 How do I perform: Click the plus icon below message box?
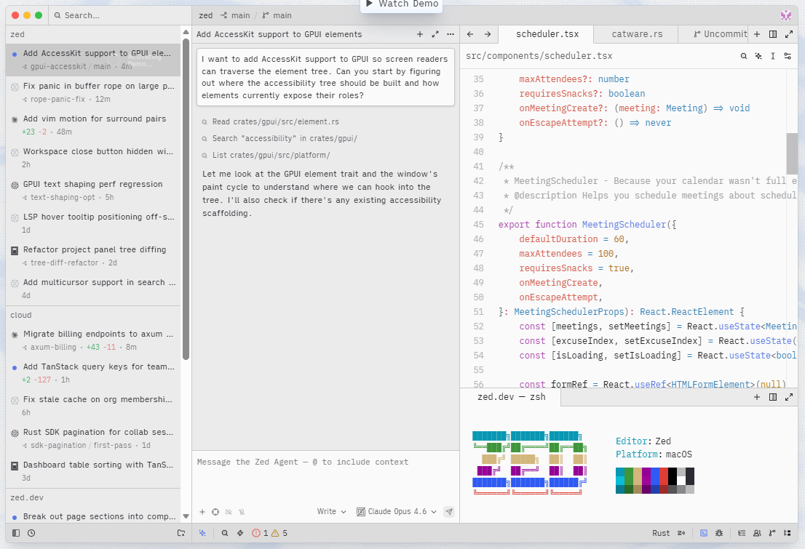click(x=202, y=511)
